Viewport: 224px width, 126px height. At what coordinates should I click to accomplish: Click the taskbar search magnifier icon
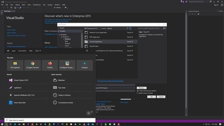click(x=6, y=124)
